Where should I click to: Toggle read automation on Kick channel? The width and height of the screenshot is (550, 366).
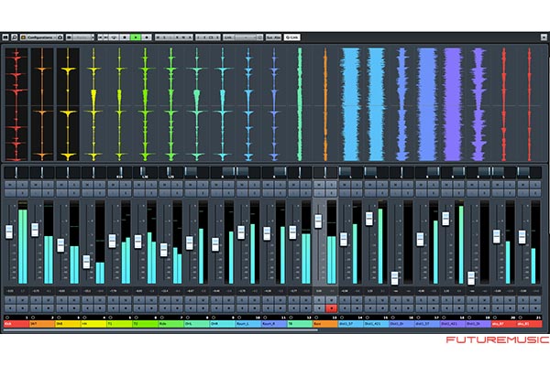(10, 300)
